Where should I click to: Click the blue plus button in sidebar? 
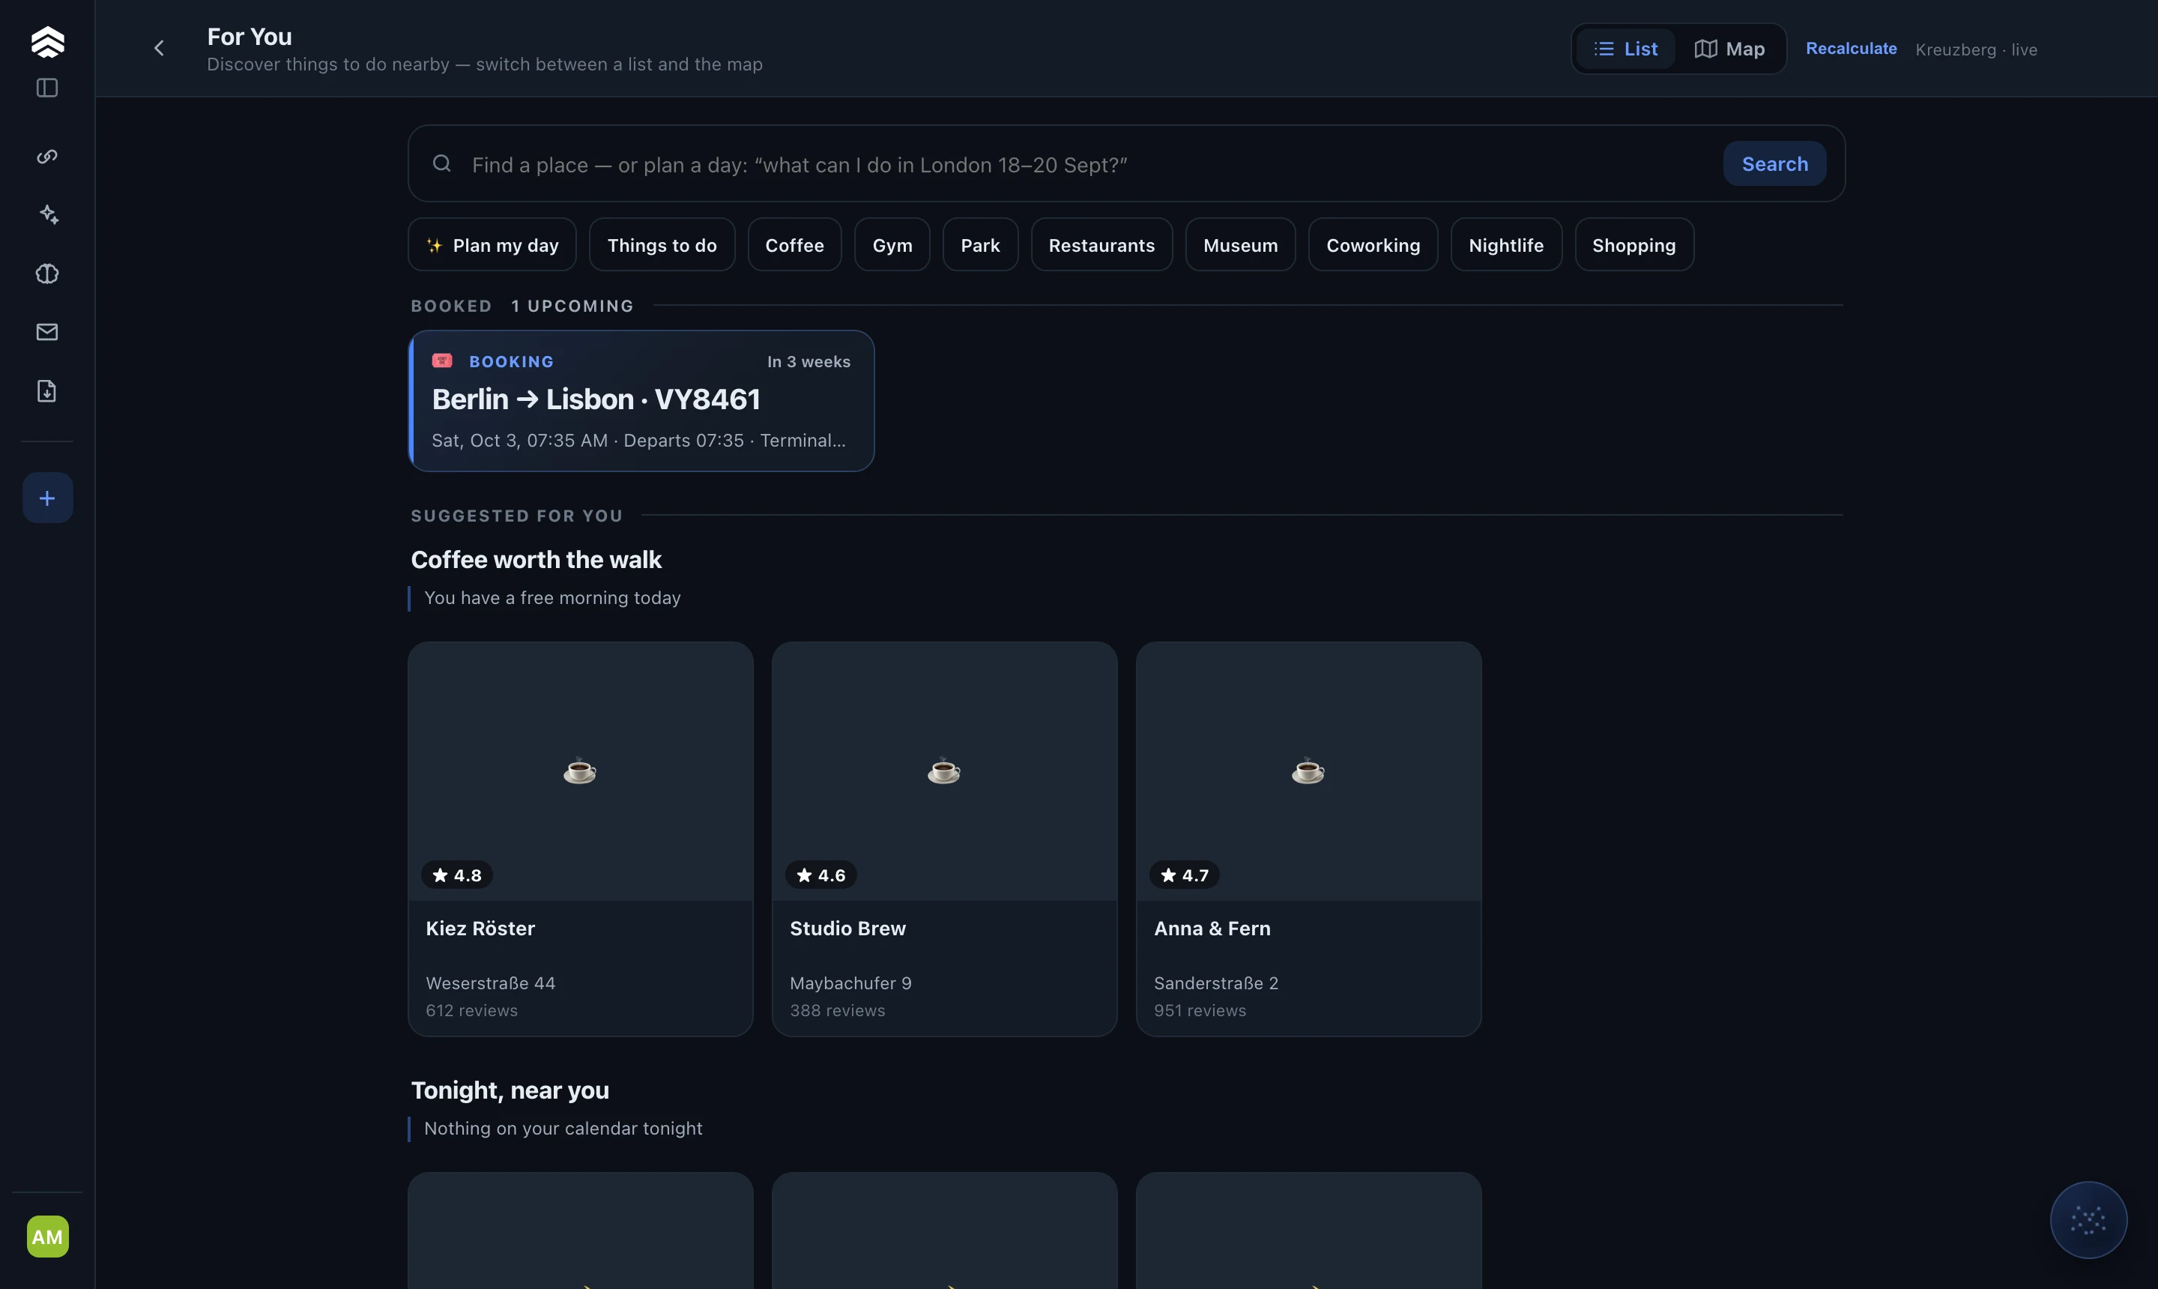(48, 498)
